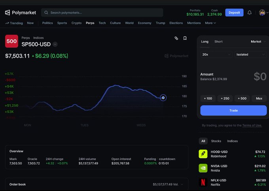This screenshot has width=269, height=191.
Task: Open the New markets link
Action: tap(30, 23)
